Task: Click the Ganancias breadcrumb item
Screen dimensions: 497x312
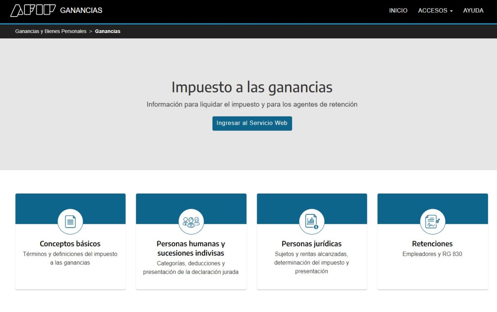Action: [107, 31]
